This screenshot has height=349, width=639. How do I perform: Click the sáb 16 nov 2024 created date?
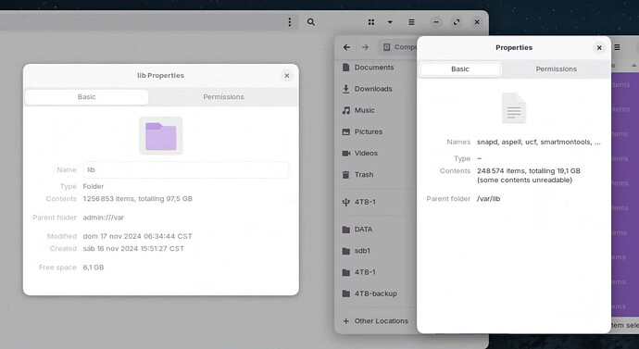(x=133, y=248)
